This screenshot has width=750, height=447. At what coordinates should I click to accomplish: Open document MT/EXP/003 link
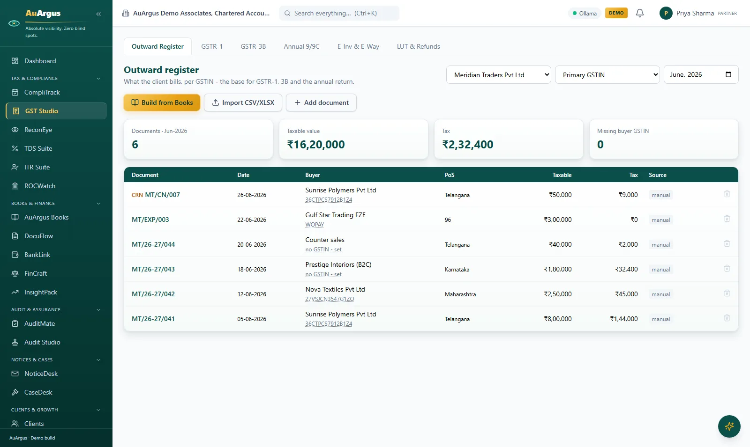[x=150, y=220]
